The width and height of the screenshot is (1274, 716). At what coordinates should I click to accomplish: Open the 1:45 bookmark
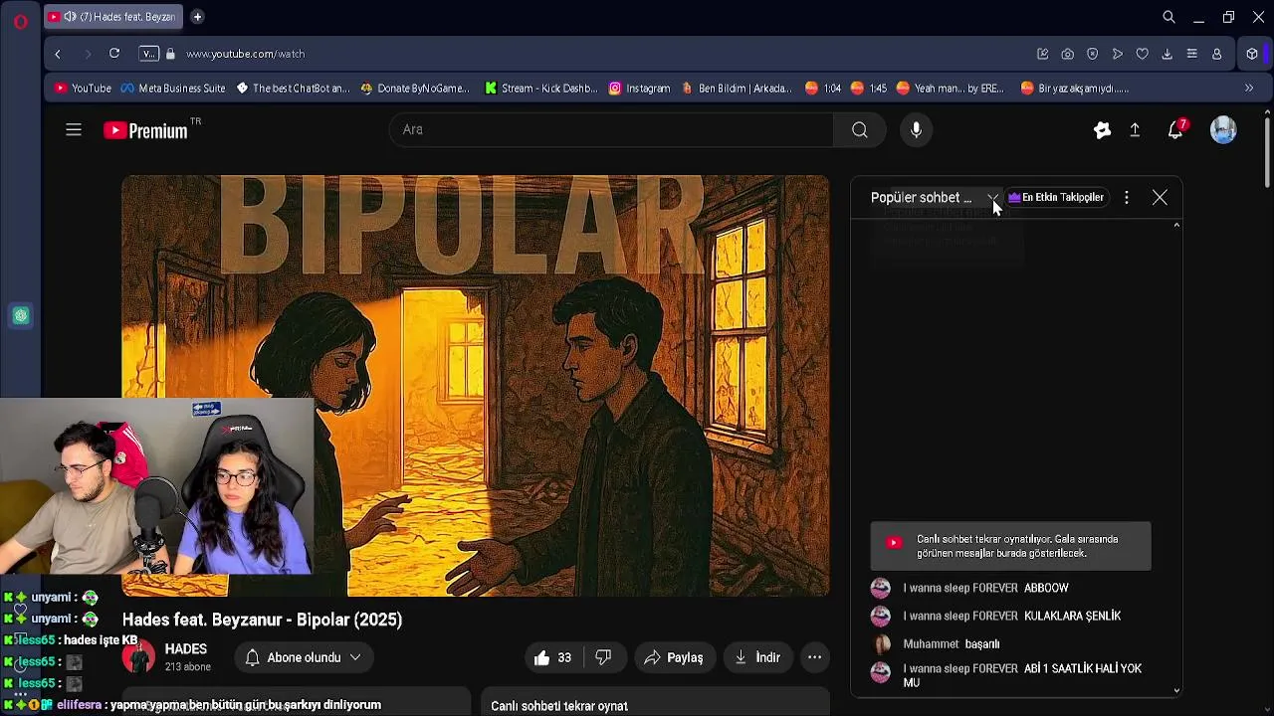[x=869, y=89]
